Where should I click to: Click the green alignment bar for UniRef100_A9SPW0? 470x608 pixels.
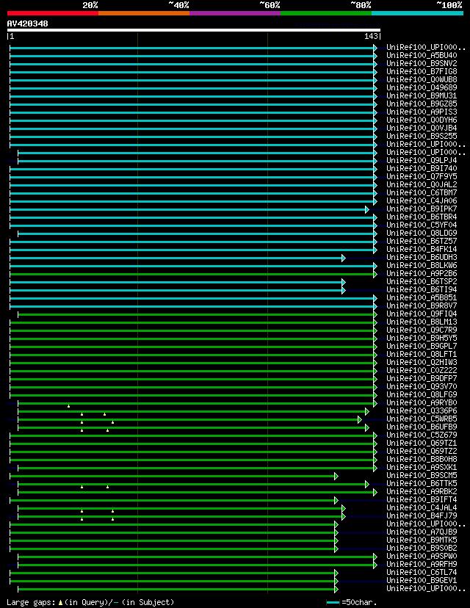tap(196, 557)
